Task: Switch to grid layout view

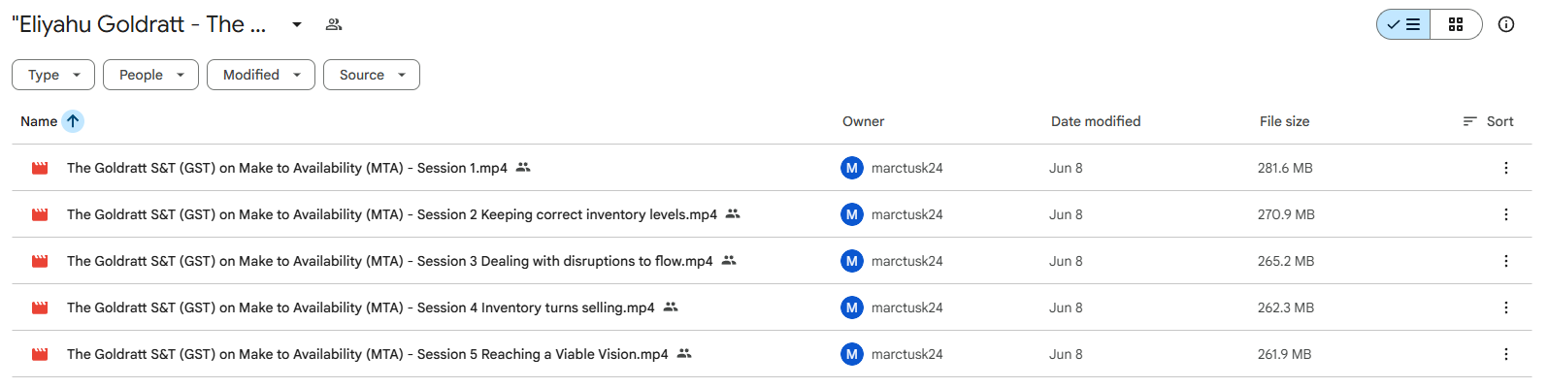Action: pos(1456,24)
